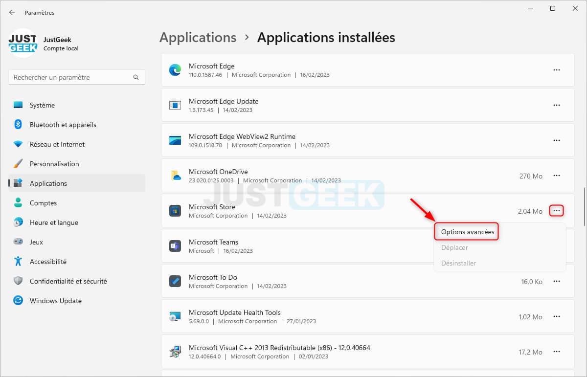This screenshot has width=587, height=377.
Task: Select Applications in the sidebar
Action: [77, 183]
